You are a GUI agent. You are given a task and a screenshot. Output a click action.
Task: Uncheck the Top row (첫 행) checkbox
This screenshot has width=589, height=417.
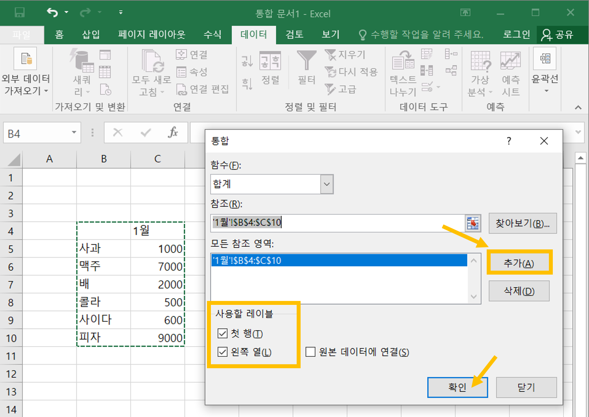(223, 334)
